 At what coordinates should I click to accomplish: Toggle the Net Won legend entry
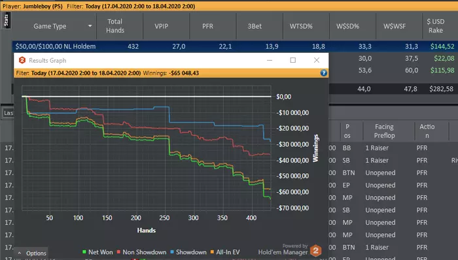click(97, 252)
